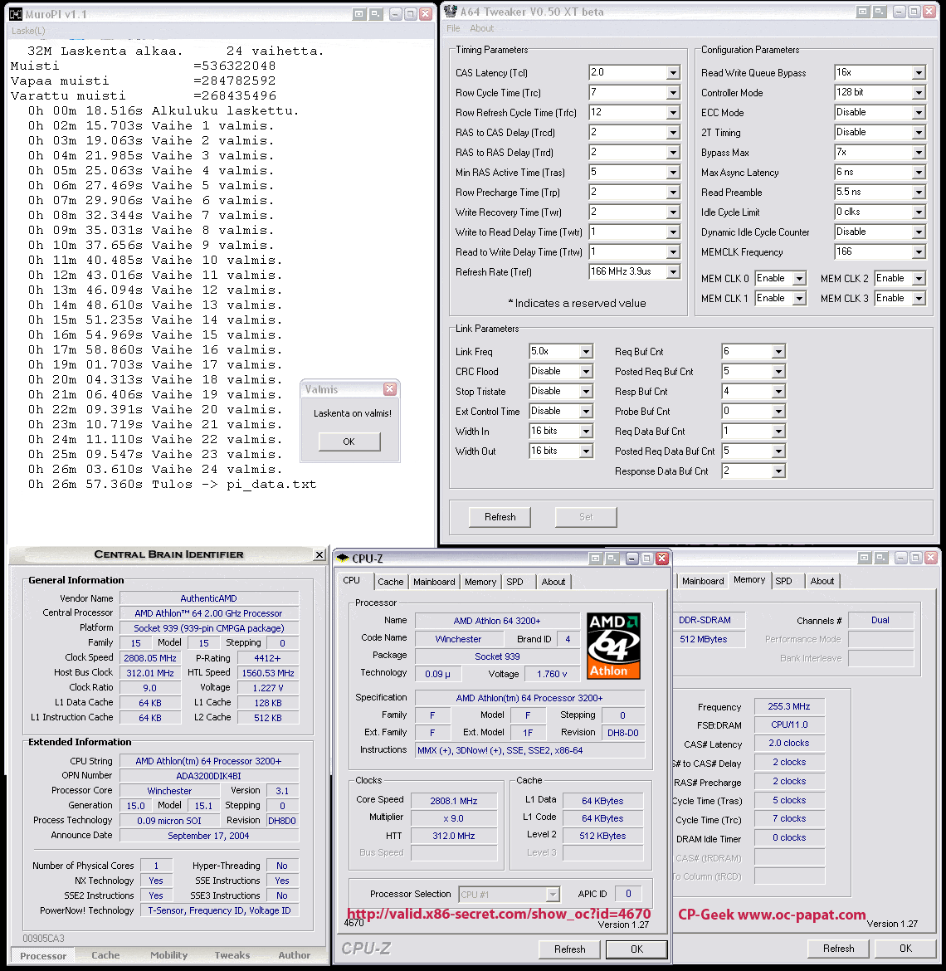The width and height of the screenshot is (946, 971).
Task: Click the Core Speed 2808.1 MHz field
Action: click(x=454, y=801)
